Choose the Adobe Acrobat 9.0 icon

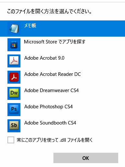(14, 61)
